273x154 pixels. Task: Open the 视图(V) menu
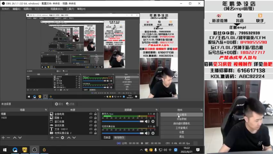pyautogui.click(x=28, y=9)
